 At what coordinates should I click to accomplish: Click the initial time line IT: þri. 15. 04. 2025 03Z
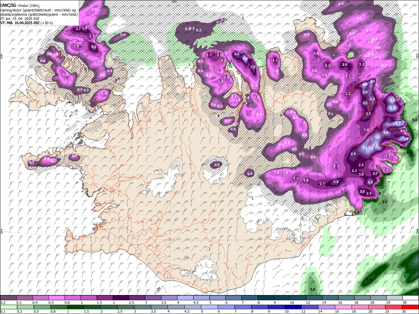coord(20,18)
